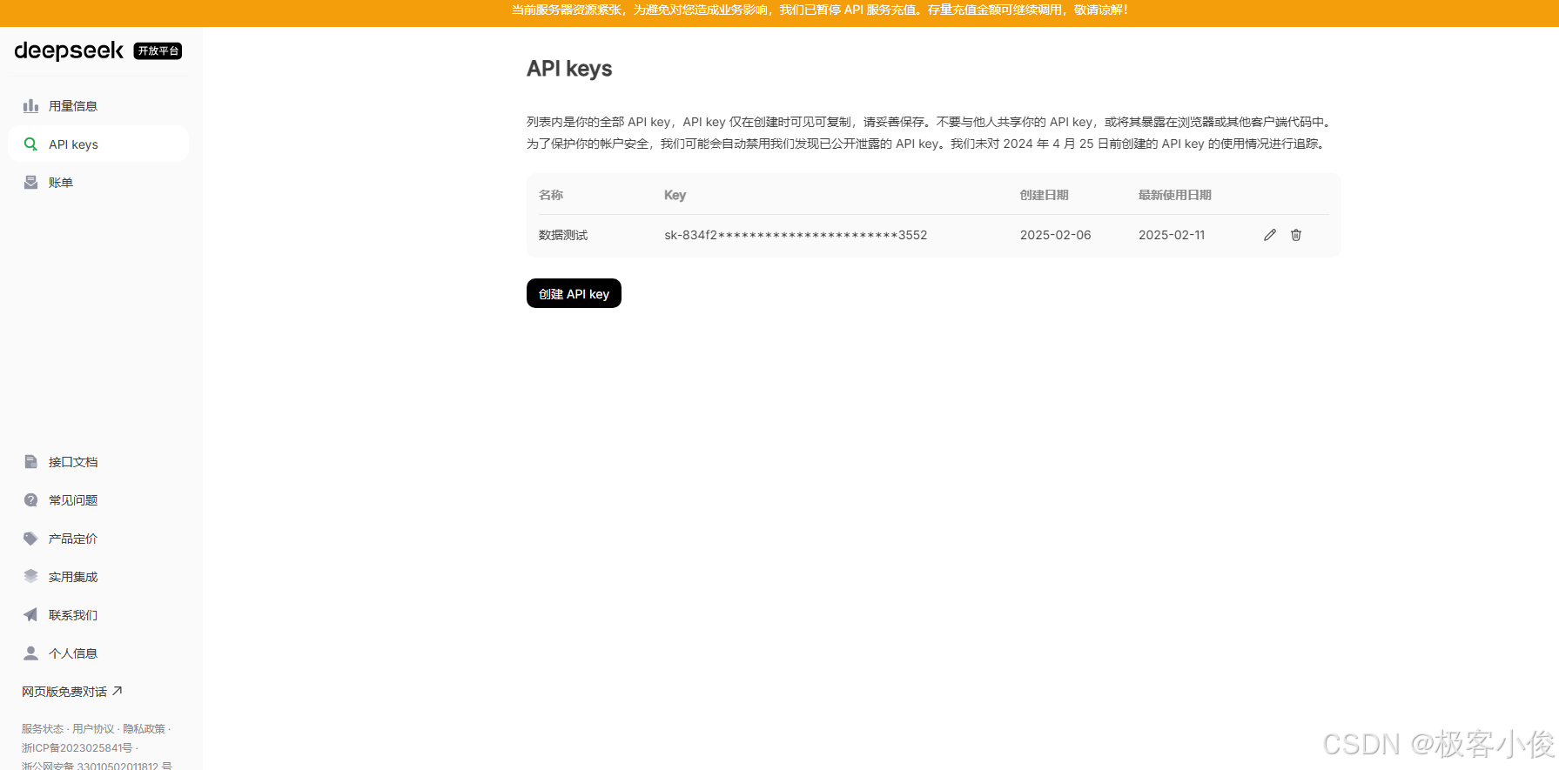This screenshot has height=770, width=1559.
Task: Click the 开放平台 badge
Action: tap(158, 51)
